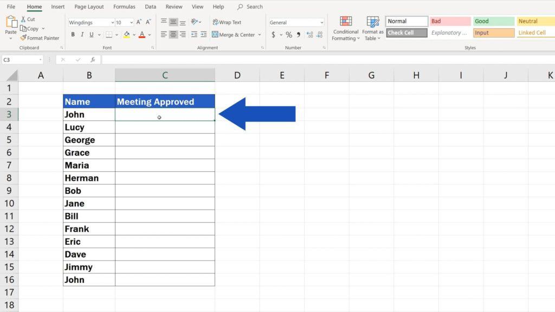The height and width of the screenshot is (312, 555).
Task: Open Merge & Center dropdown arrow
Action: 260,35
